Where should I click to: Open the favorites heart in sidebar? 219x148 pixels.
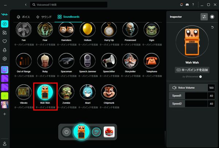5,41
